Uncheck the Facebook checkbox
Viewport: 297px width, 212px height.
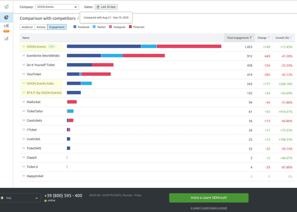coord(75,27)
